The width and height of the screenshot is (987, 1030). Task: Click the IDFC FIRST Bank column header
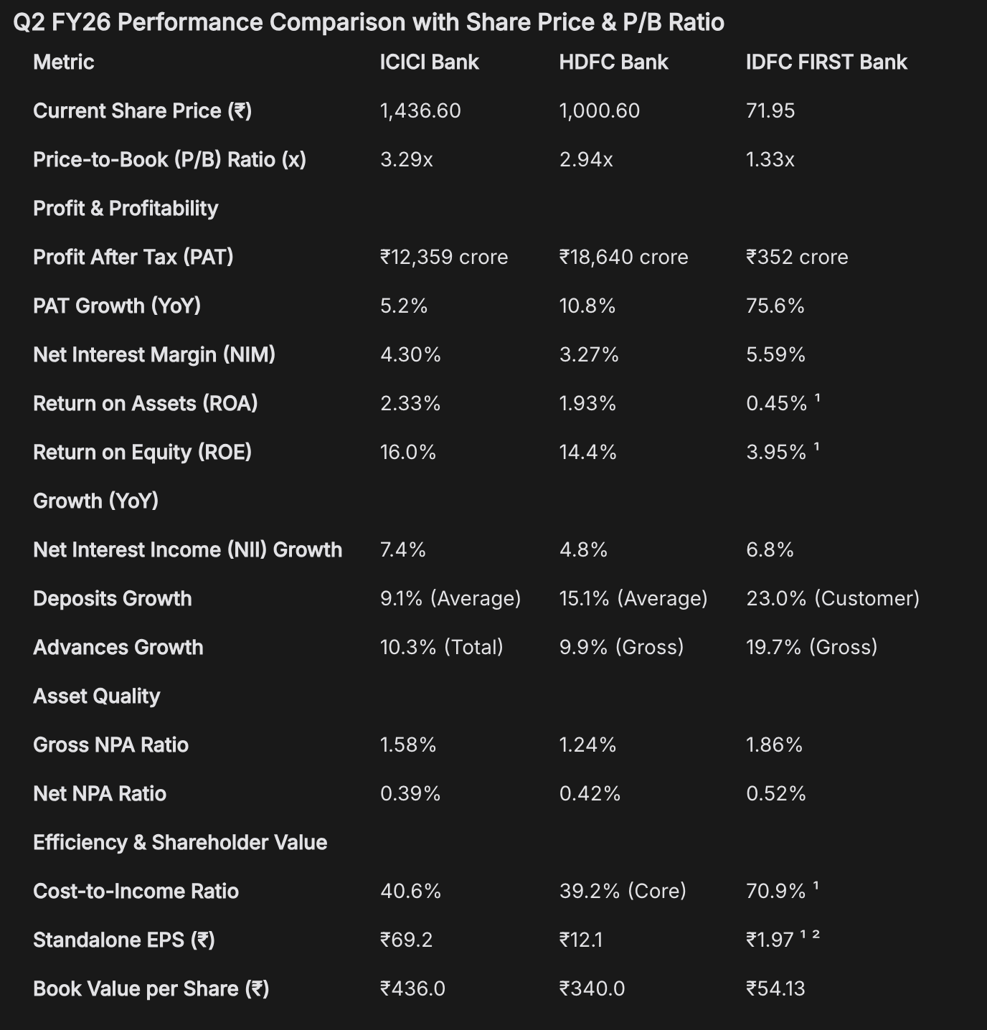pyautogui.click(x=826, y=62)
